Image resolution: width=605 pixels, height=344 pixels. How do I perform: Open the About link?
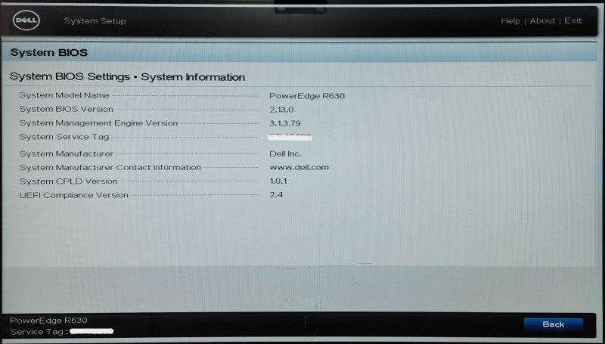(x=542, y=21)
